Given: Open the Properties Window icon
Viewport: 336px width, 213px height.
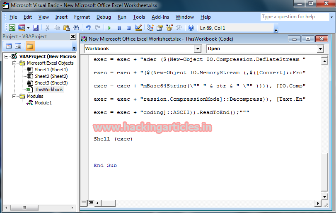Looking at the screenshot, I should [x=160, y=28].
